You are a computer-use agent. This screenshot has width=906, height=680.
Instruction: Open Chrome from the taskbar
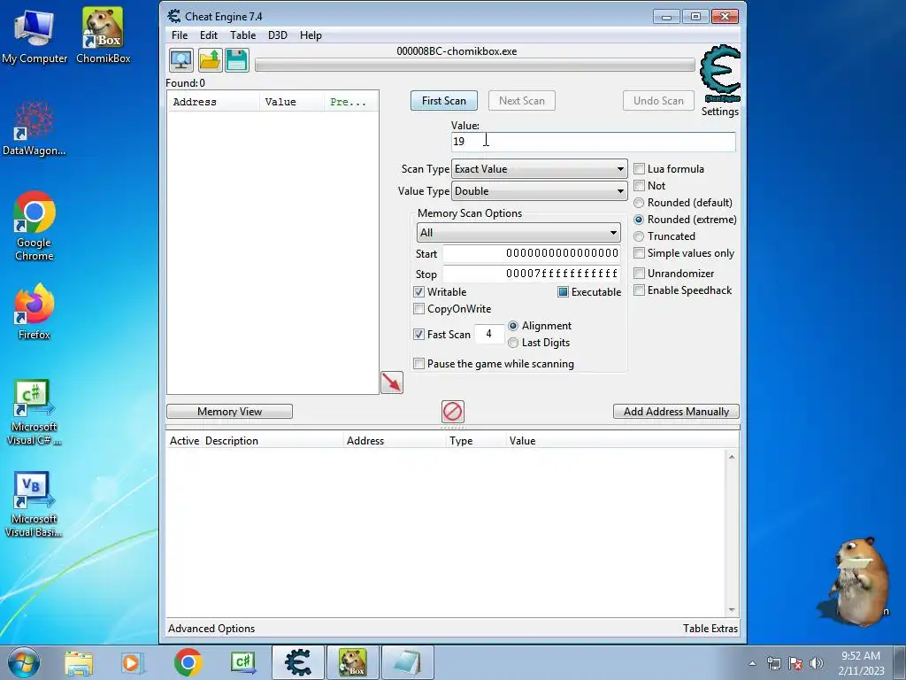(x=188, y=662)
